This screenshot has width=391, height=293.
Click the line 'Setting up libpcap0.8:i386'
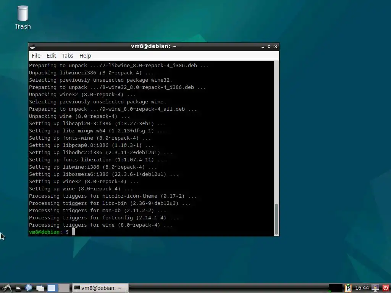pos(92,145)
